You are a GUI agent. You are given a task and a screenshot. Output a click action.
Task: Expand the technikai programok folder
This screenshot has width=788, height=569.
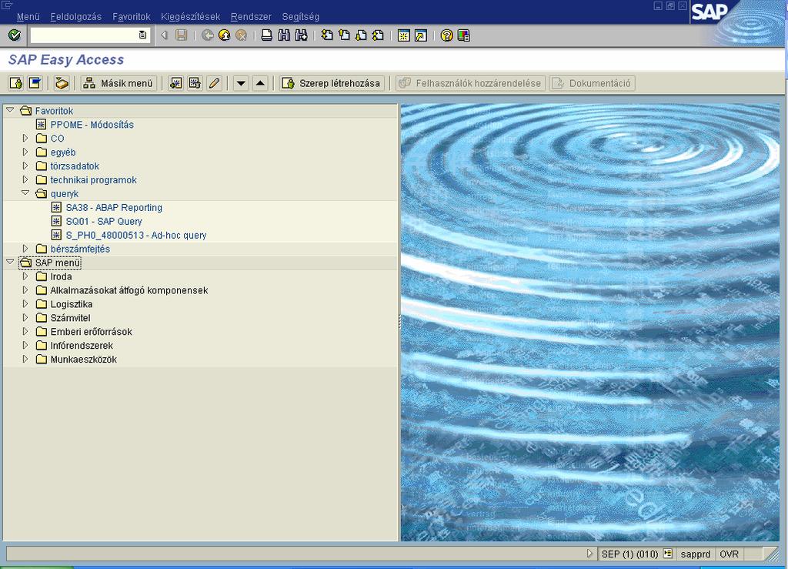(25, 179)
